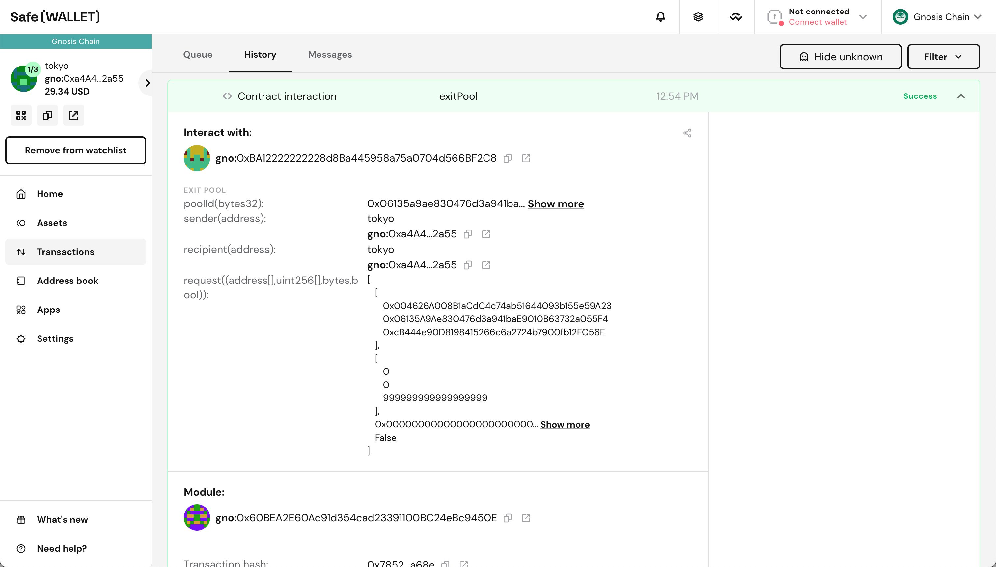The height and width of the screenshot is (567, 996).
Task: Click Hide unknown button
Action: click(x=841, y=57)
